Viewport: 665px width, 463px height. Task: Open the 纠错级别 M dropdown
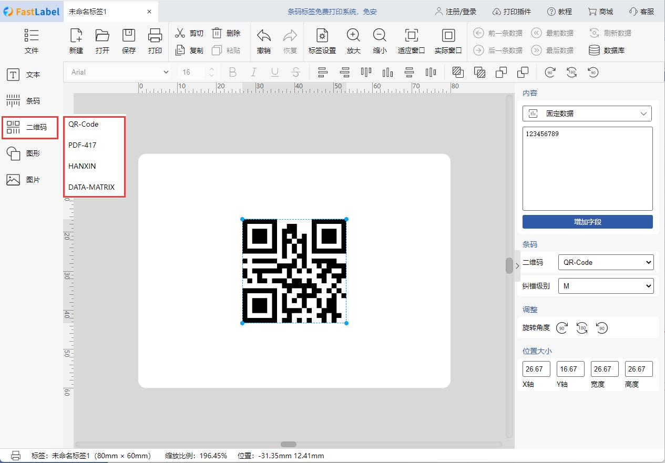coord(606,286)
